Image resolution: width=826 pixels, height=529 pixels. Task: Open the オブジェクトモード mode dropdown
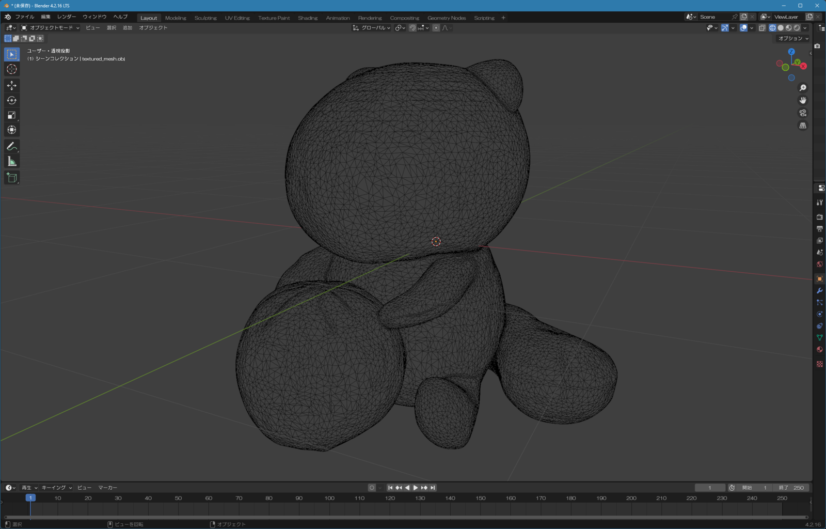point(50,28)
